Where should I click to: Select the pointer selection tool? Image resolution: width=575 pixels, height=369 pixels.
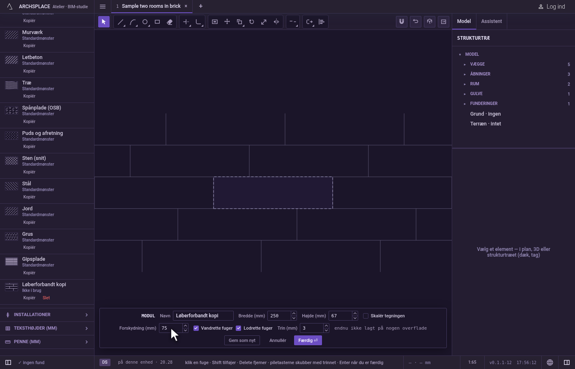coord(104,22)
